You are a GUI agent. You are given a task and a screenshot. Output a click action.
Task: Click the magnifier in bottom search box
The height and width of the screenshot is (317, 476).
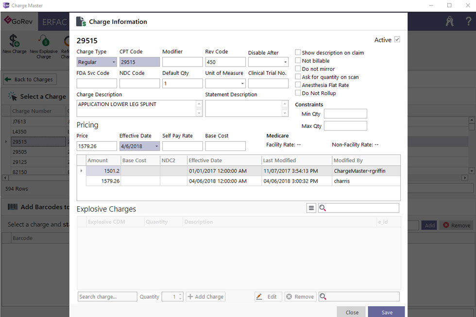(323, 297)
